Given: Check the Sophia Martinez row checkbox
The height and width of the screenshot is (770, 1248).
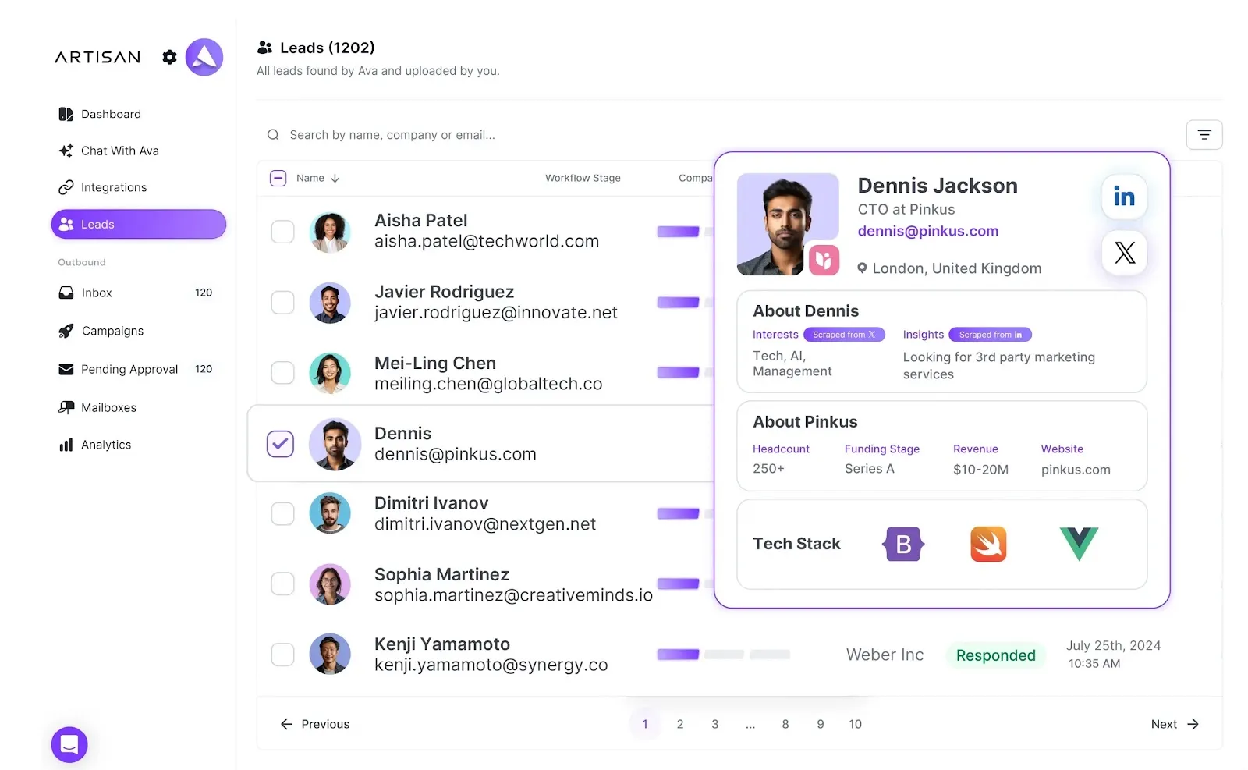Looking at the screenshot, I should point(282,584).
